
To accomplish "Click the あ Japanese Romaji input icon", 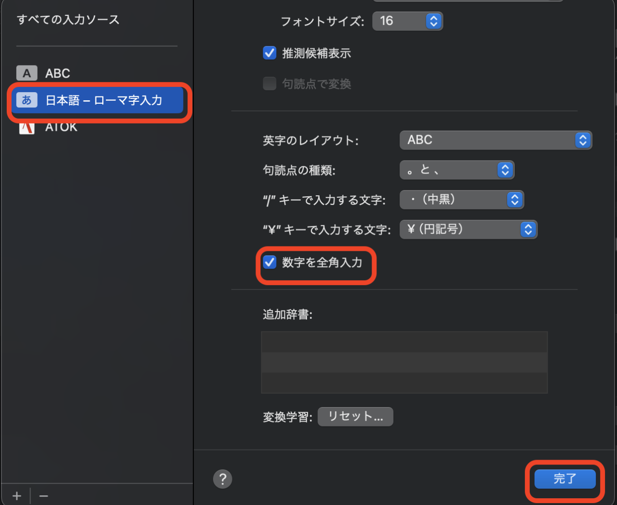I will coord(27,100).
